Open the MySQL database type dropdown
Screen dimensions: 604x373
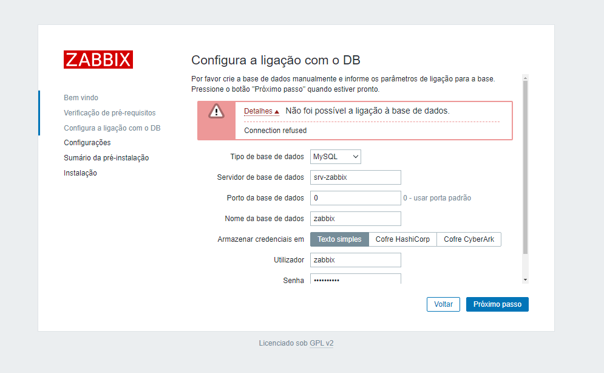(336, 157)
